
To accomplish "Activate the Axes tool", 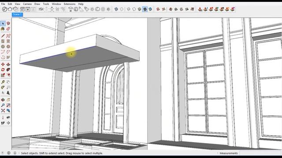I will [x=3, y=93].
